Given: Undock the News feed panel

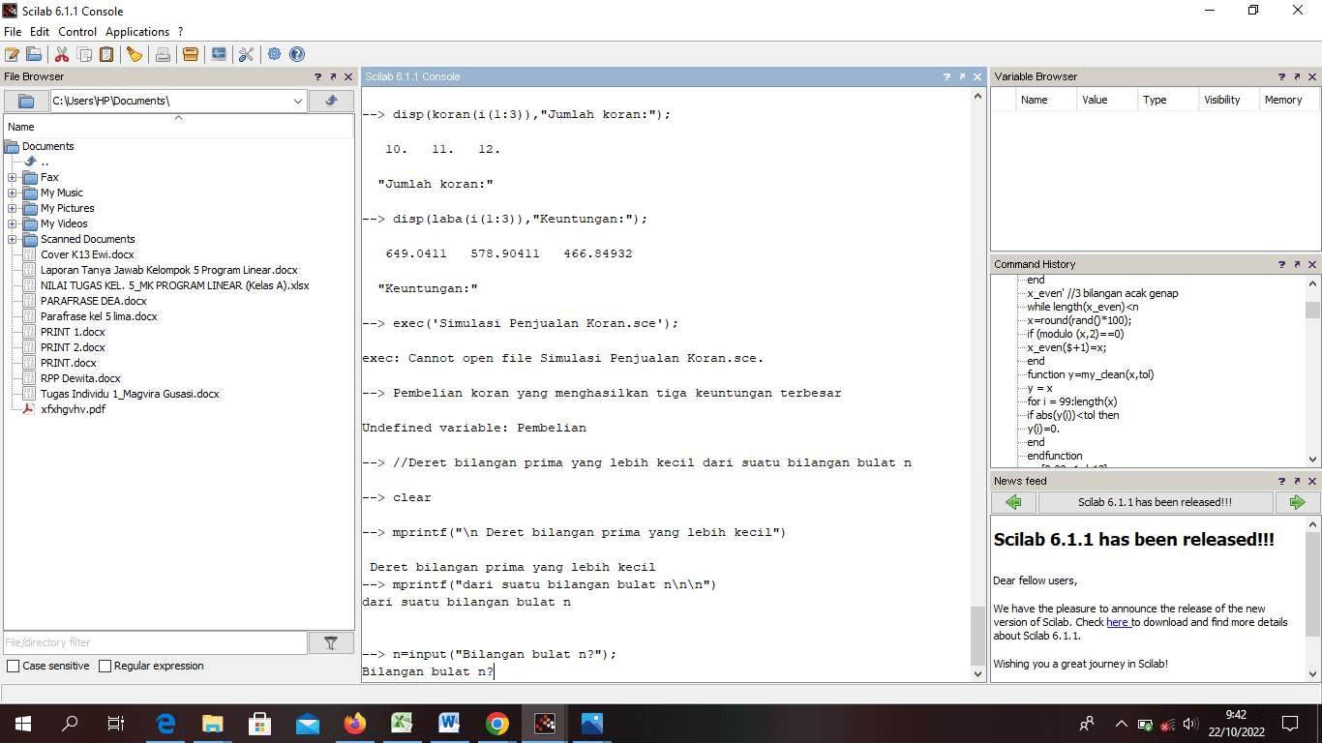Looking at the screenshot, I should pyautogui.click(x=1299, y=481).
